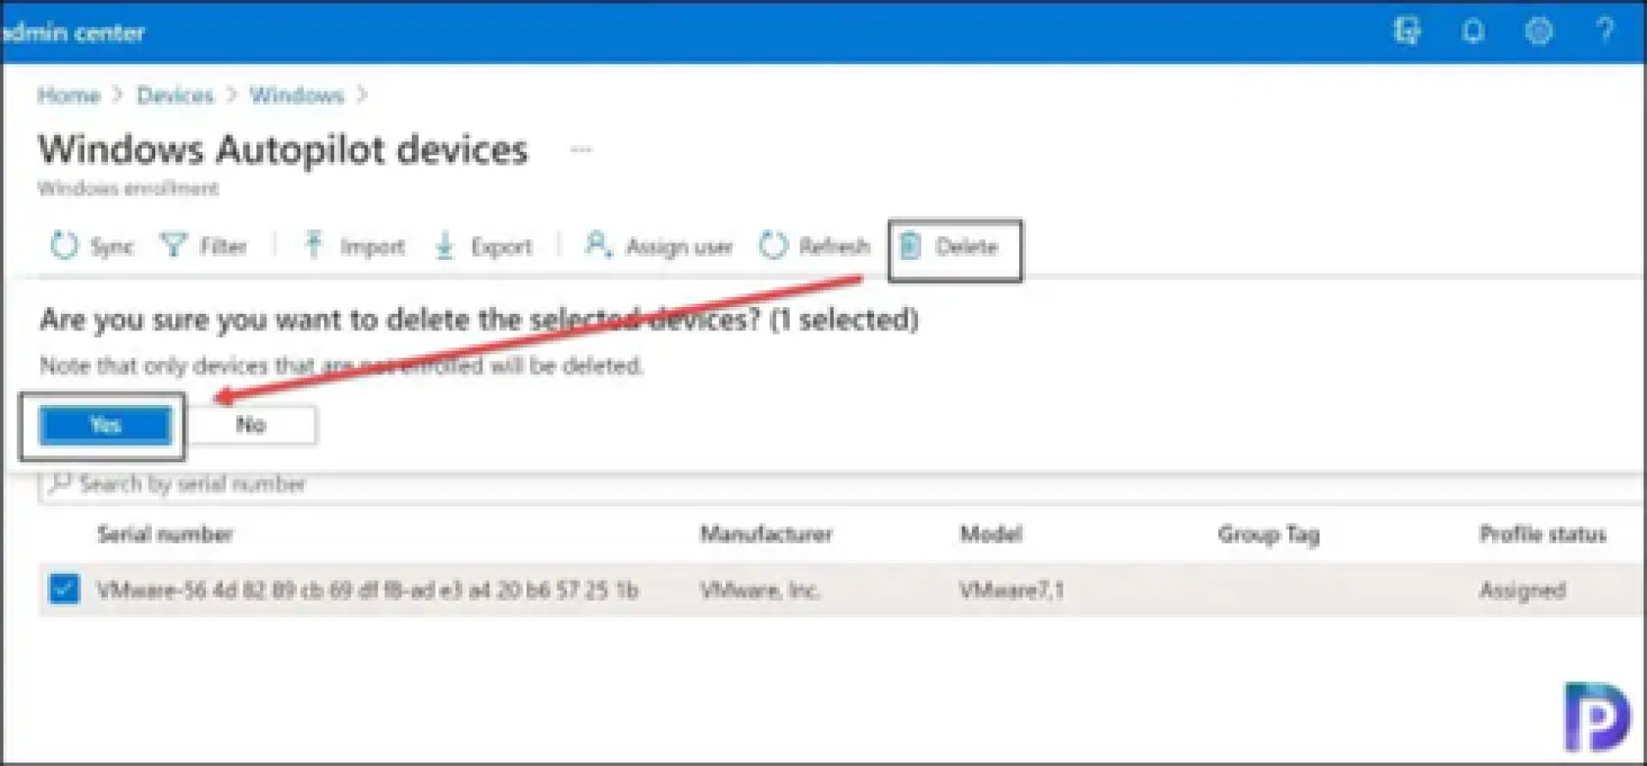This screenshot has height=766, width=1647.
Task: Sort by the Manufacturer column header
Action: (766, 534)
